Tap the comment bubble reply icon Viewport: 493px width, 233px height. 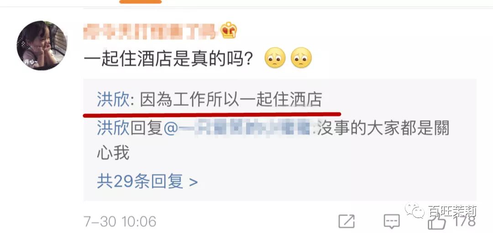(392, 222)
